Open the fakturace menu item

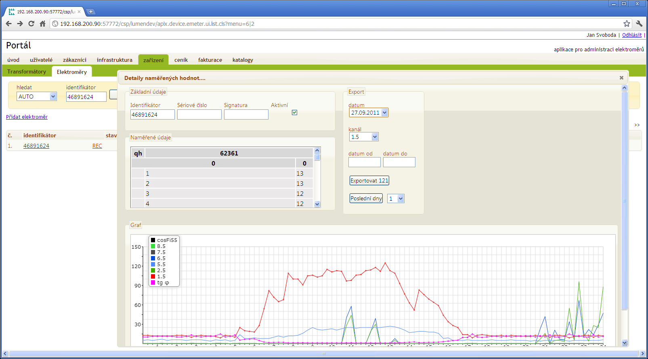(x=210, y=60)
